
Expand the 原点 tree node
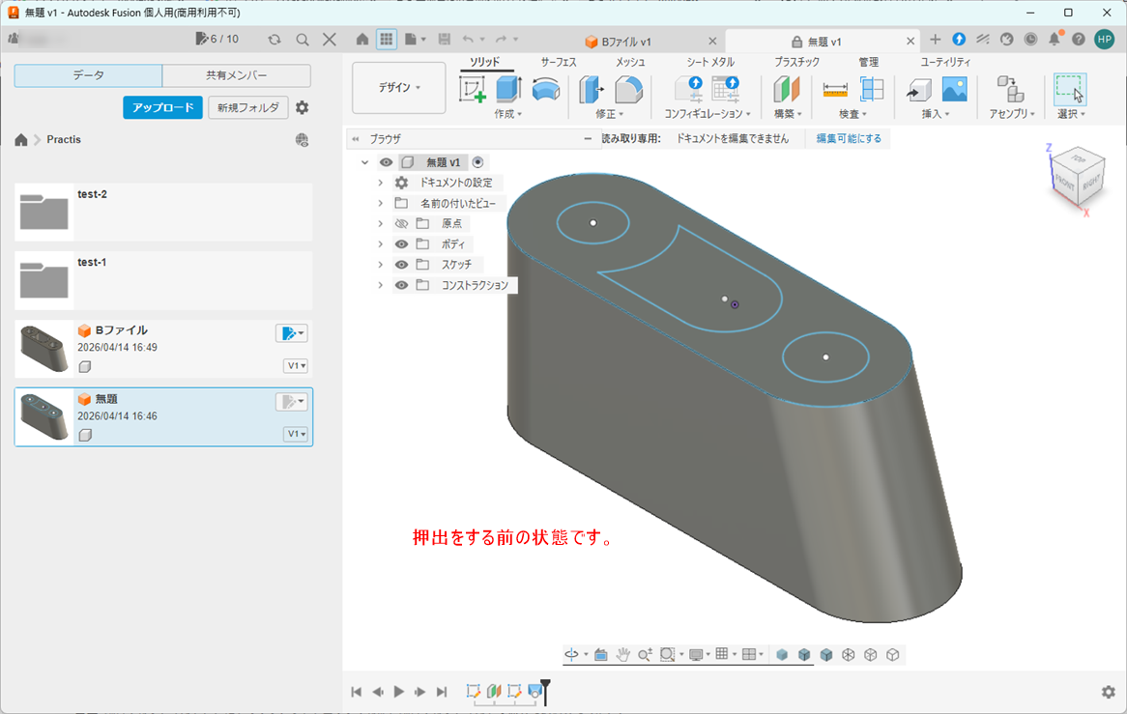pos(380,224)
